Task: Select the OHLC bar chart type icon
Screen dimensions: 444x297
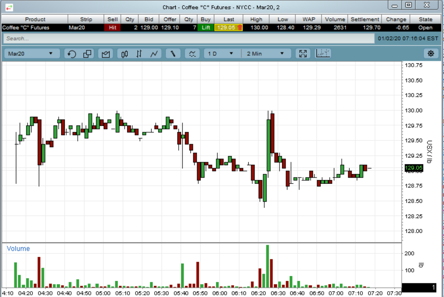Action: (139, 54)
